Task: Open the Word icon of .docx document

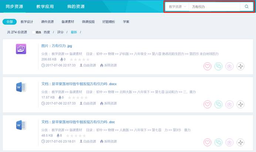Action: coord(21,87)
